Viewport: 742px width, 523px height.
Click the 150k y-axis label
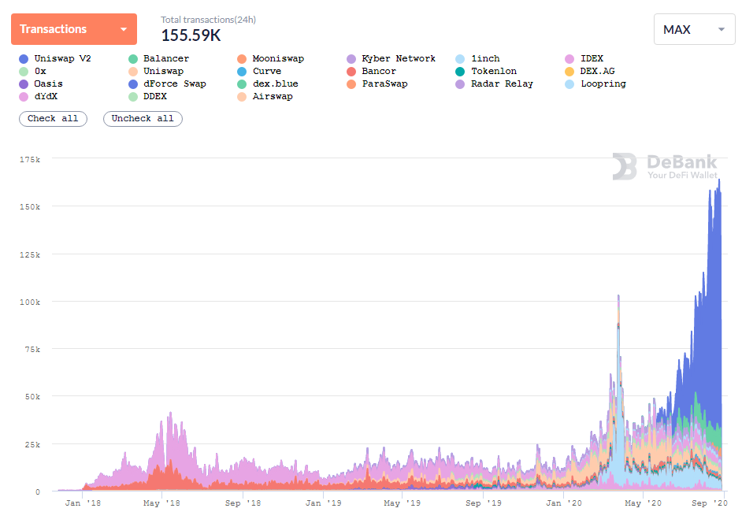(30, 207)
